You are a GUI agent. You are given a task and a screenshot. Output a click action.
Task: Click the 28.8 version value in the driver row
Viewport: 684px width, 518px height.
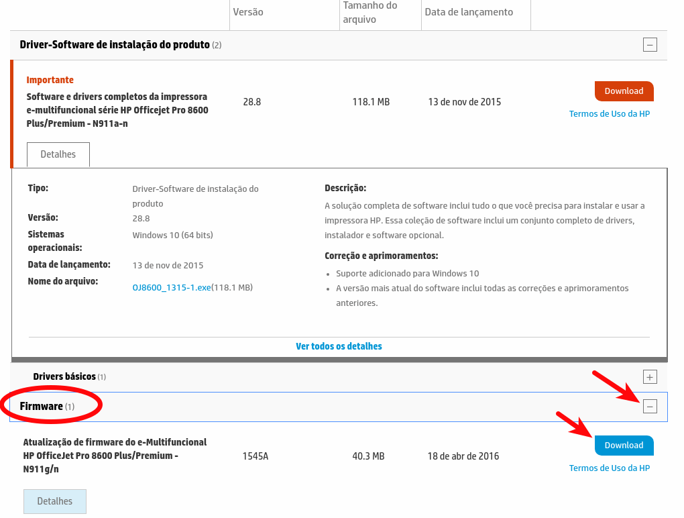click(251, 102)
